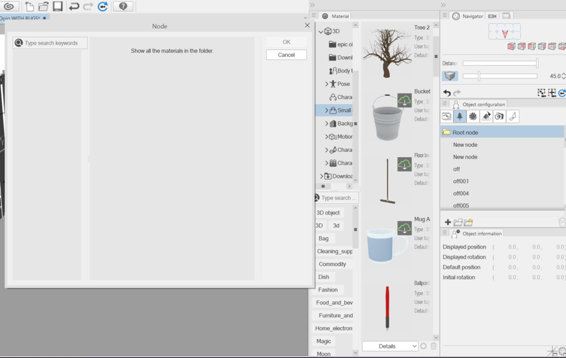The image size is (566, 358).
Task: Open the Object configuration panel hamburger menu
Action: pyautogui.click(x=445, y=104)
